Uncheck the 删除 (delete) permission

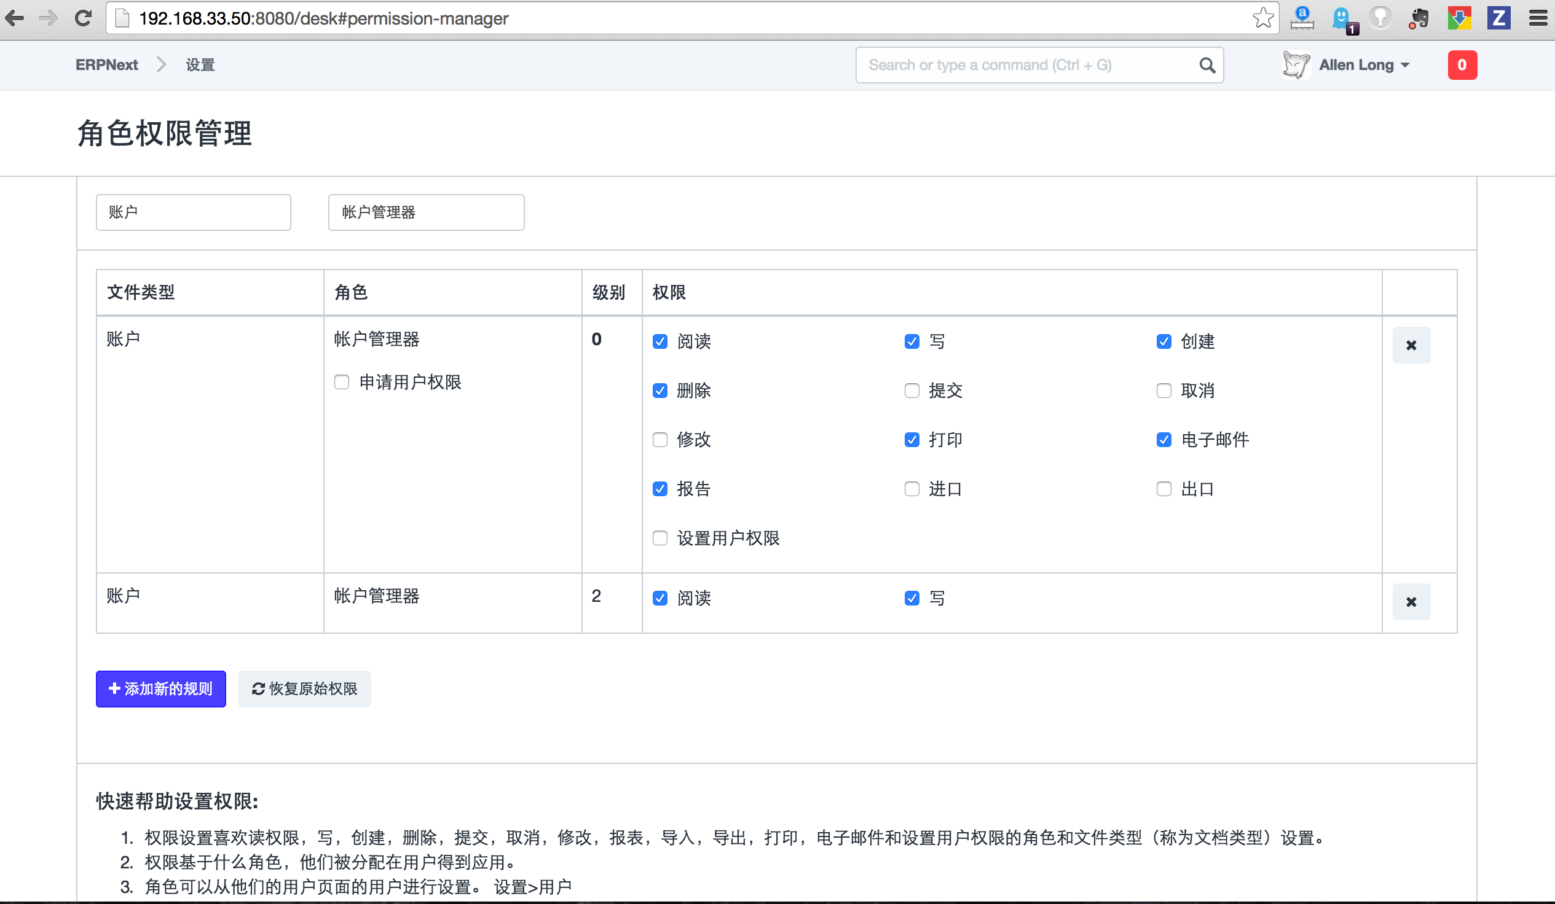tap(660, 391)
